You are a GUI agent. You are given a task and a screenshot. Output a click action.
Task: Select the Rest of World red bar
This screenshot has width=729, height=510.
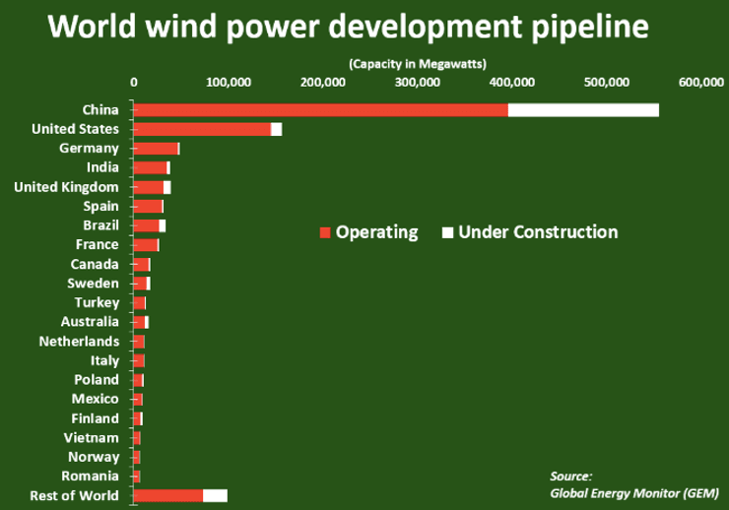[x=167, y=495]
